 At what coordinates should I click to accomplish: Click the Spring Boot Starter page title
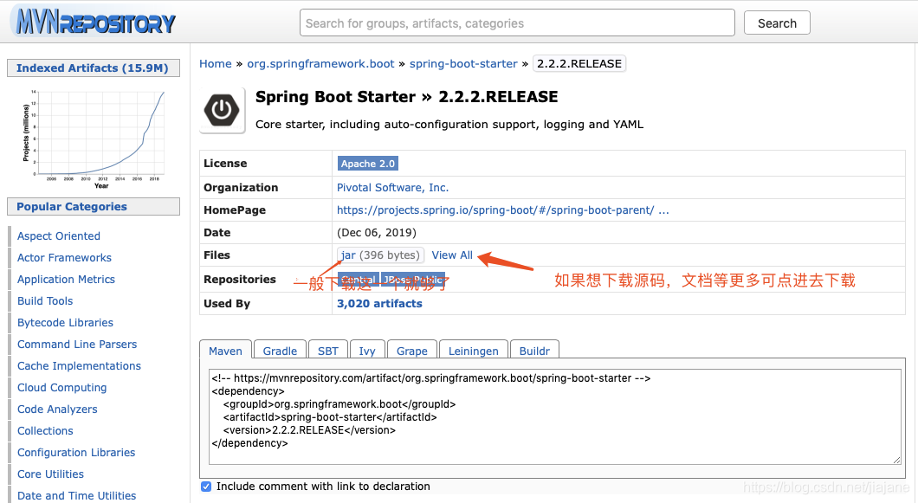[407, 97]
